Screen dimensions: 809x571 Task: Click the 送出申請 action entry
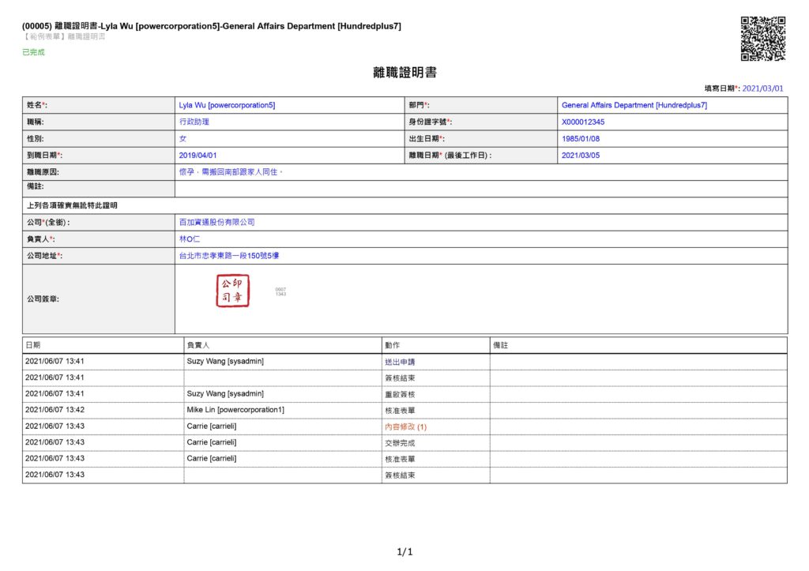399,361
